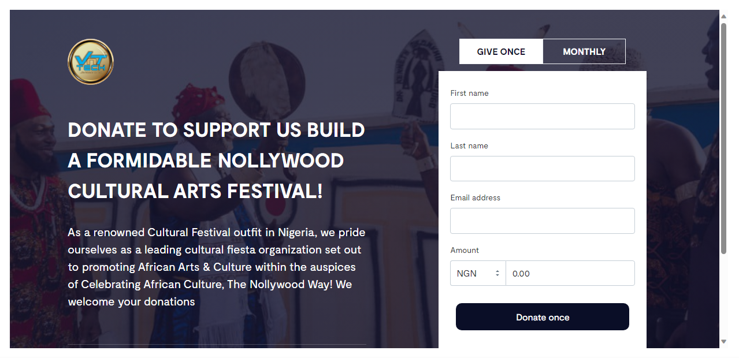This screenshot has height=358, width=739.
Task: Click the Cultural Festival description paragraph
Action: coord(216,267)
